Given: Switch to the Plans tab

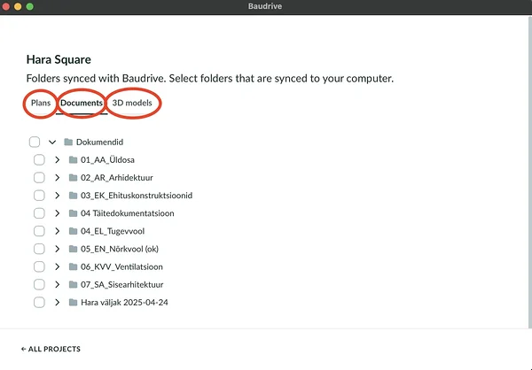Looking at the screenshot, I should pyautogui.click(x=40, y=104).
